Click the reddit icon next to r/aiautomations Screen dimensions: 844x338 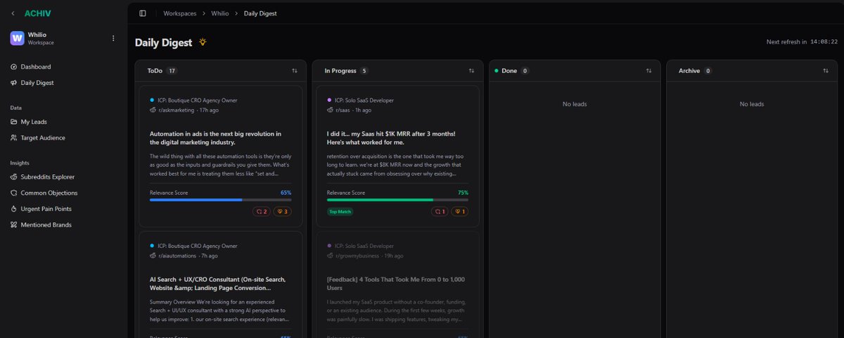pyautogui.click(x=153, y=256)
